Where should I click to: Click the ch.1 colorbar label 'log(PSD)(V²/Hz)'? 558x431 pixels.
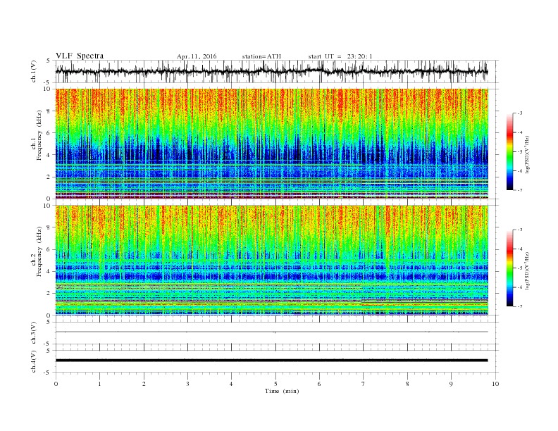pyautogui.click(x=528, y=154)
